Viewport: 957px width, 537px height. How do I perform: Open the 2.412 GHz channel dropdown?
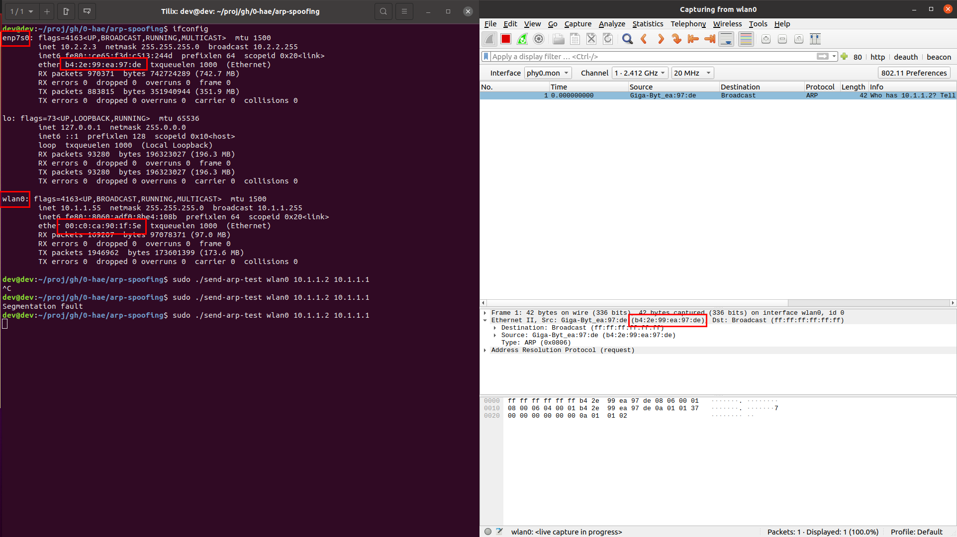click(x=639, y=73)
